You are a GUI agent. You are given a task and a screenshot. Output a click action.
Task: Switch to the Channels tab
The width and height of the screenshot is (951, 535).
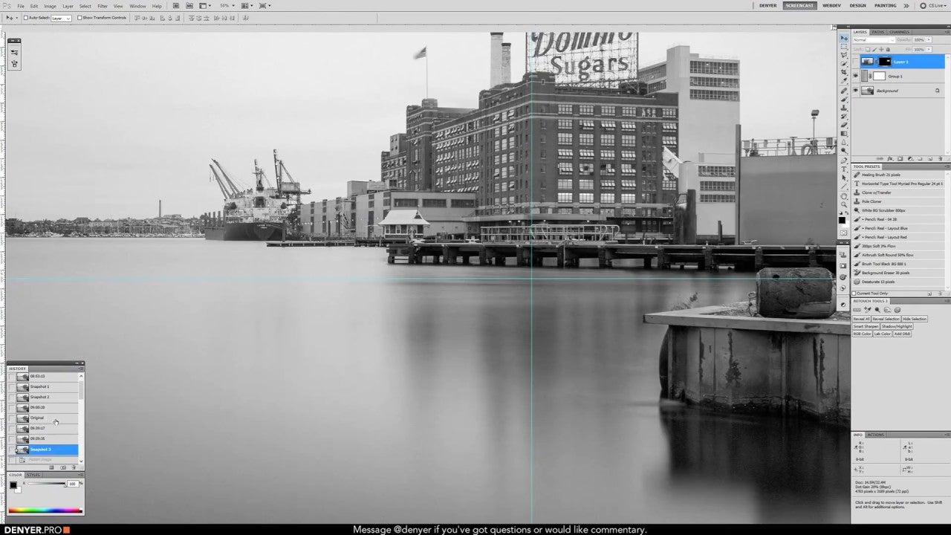click(899, 32)
